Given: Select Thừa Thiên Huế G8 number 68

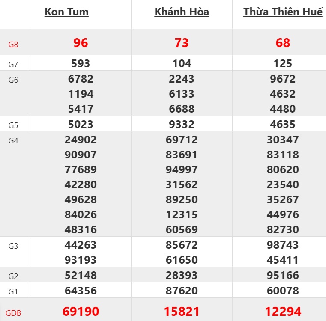Looking at the screenshot, I should coord(283,43).
